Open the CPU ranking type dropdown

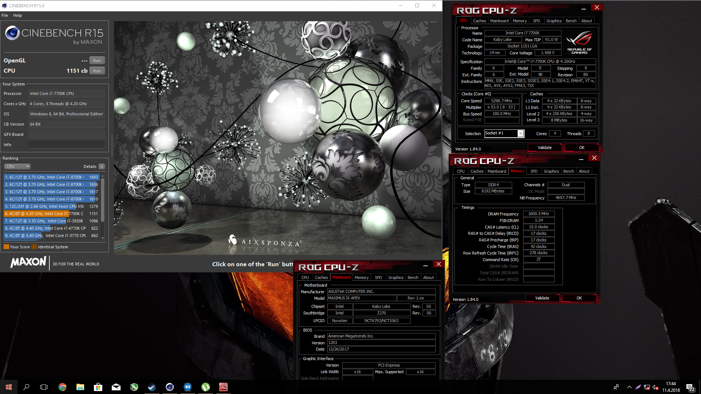(x=17, y=167)
